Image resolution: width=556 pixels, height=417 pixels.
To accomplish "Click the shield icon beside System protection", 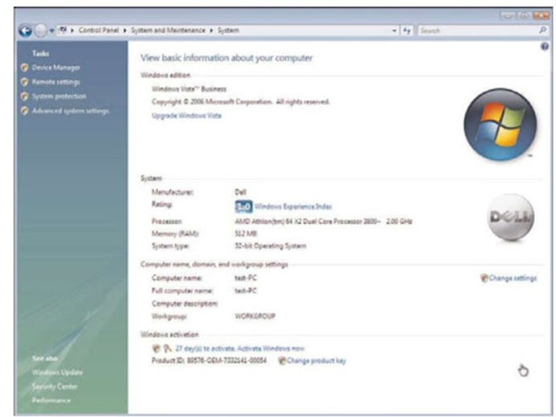I will pyautogui.click(x=24, y=97).
